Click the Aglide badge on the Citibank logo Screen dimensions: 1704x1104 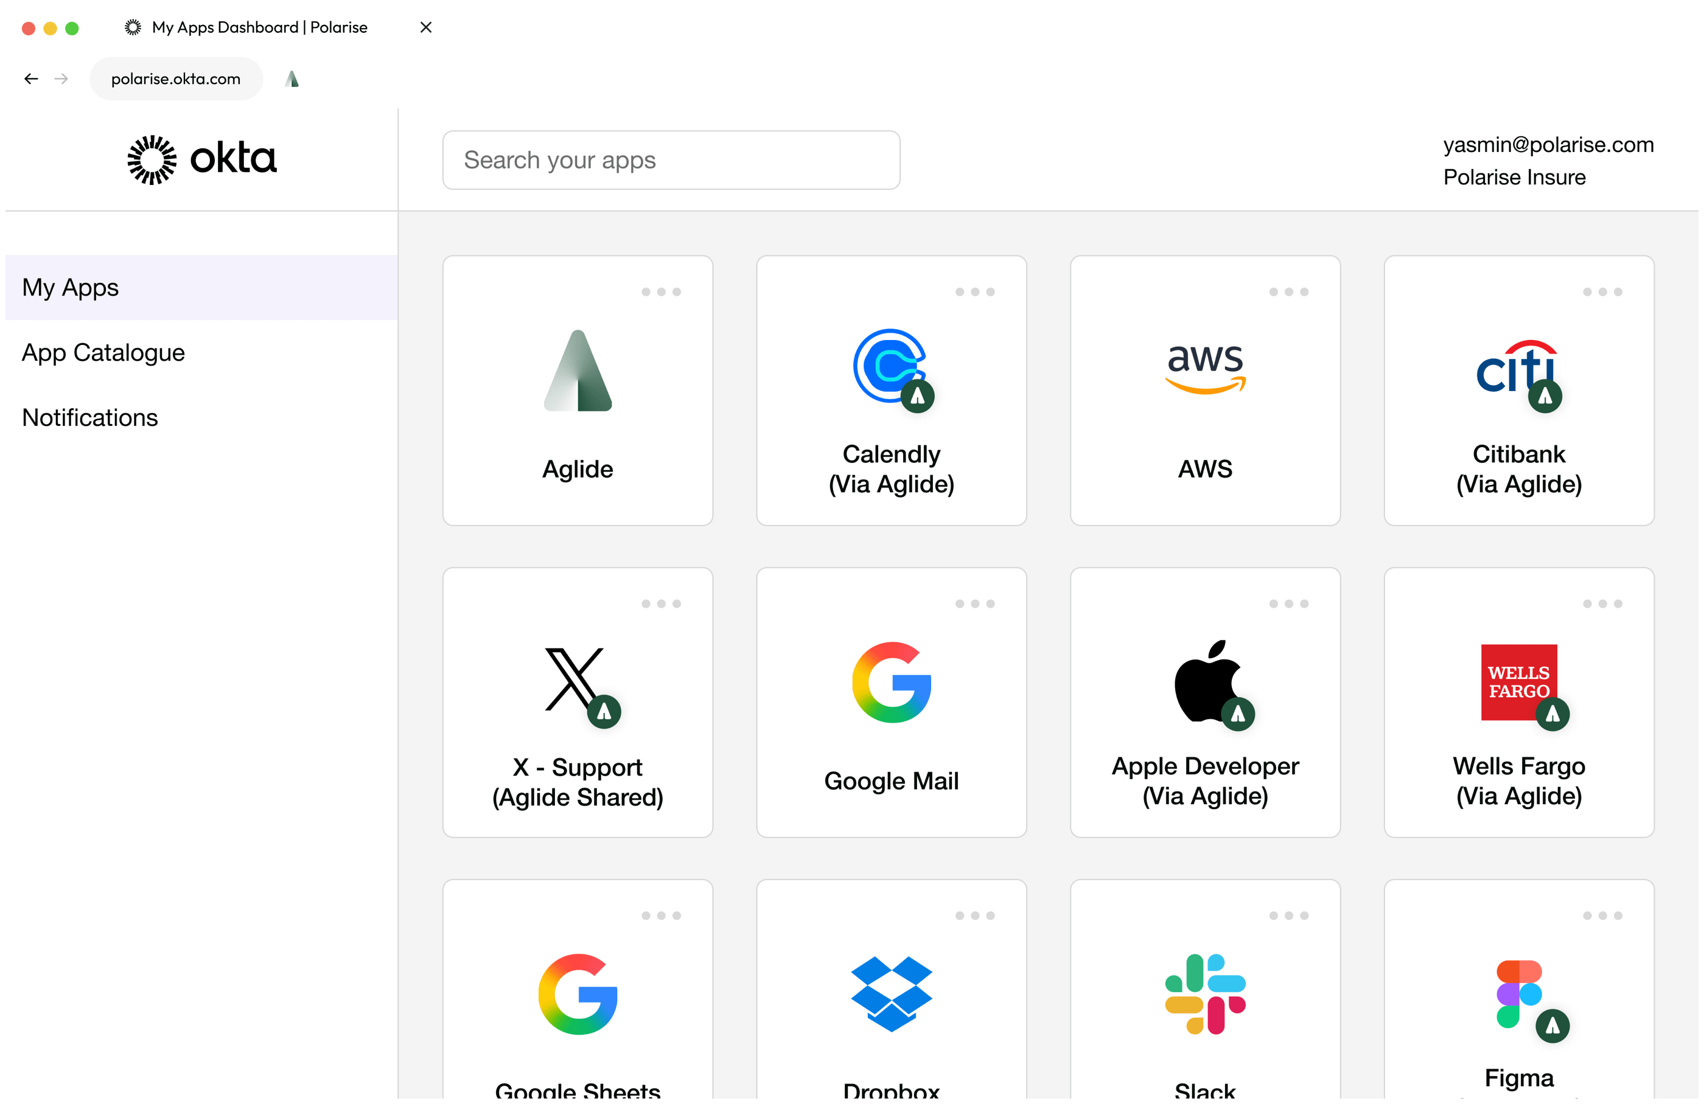pyautogui.click(x=1545, y=395)
